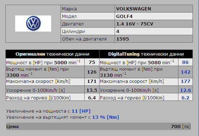Click tuned acceleration value 12.6

(185, 90)
